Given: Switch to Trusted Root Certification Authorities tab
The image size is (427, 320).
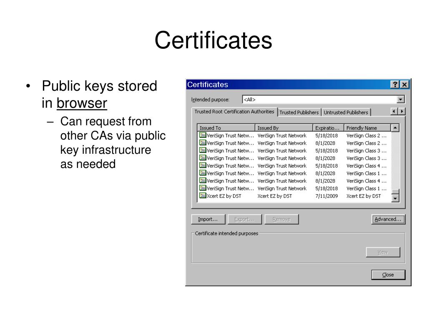Looking at the screenshot, I should click(234, 112).
